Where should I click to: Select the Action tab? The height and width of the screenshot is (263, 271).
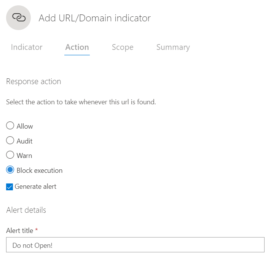pyautogui.click(x=77, y=47)
